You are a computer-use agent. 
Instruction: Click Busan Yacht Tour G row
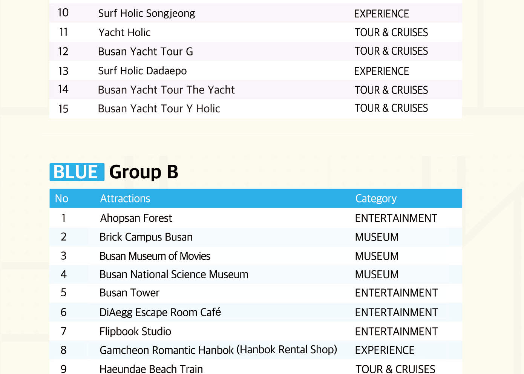click(x=256, y=51)
